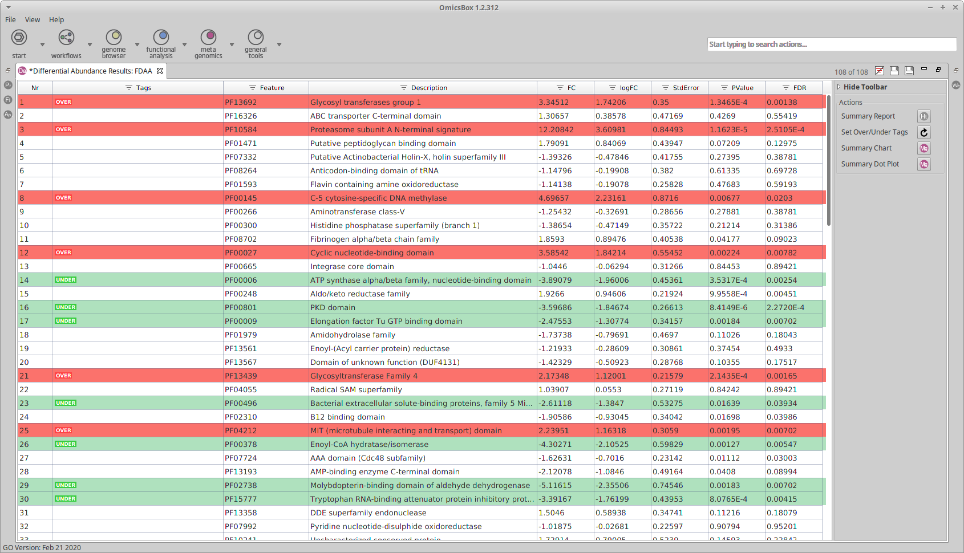Screen dimensions: 964x553
Task: Open the filter on the FDR column
Action: point(785,88)
